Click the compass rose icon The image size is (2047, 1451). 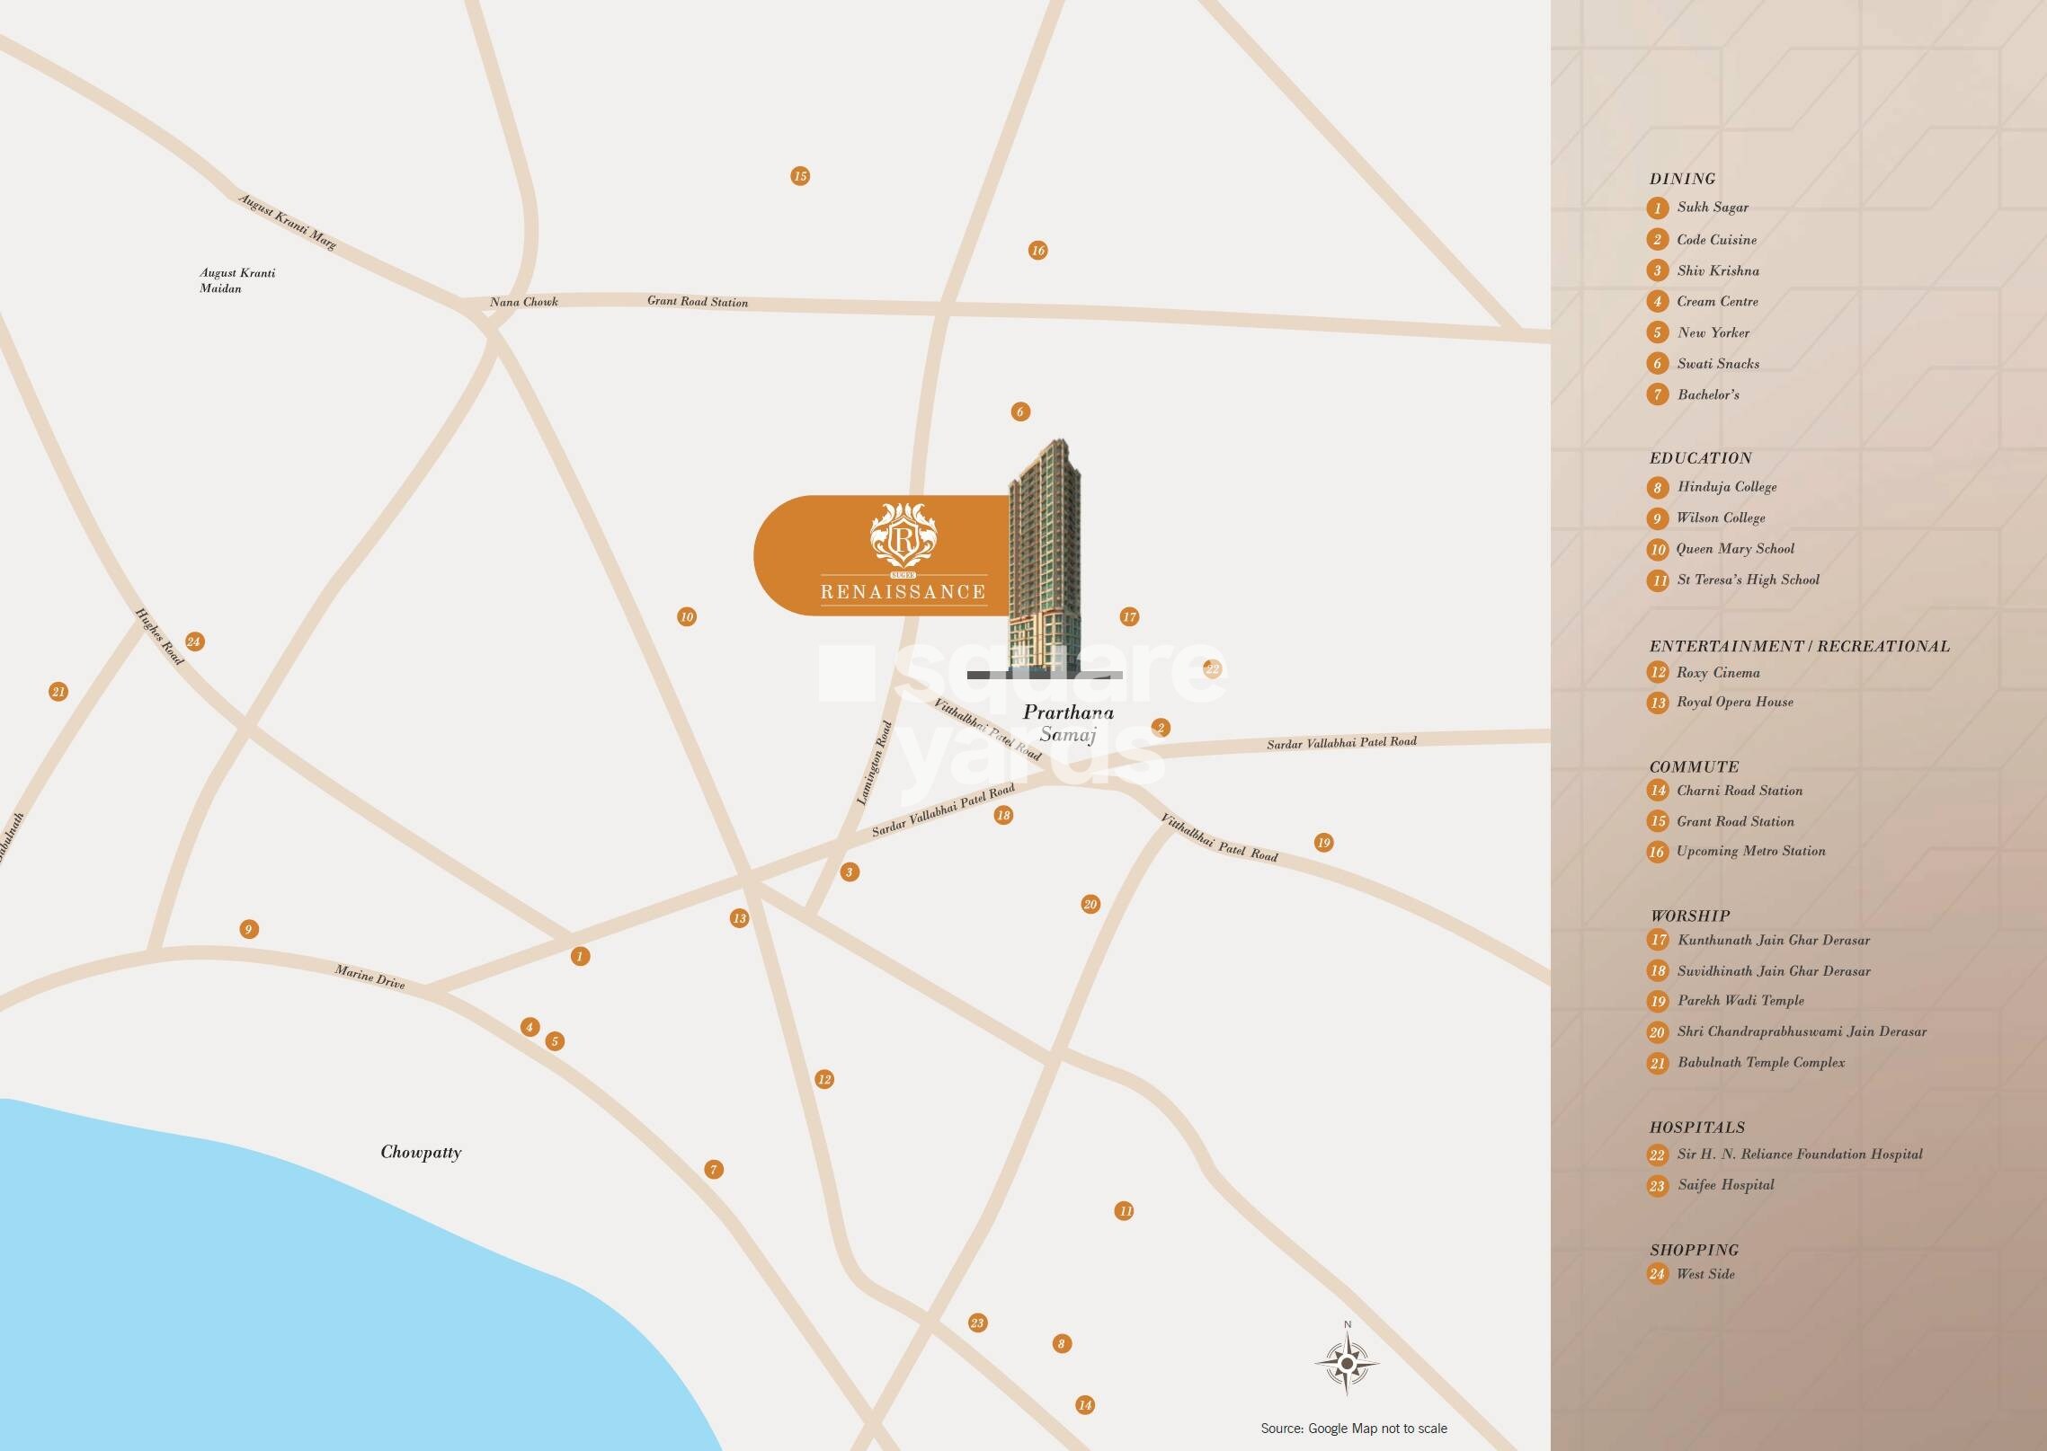point(1346,1364)
